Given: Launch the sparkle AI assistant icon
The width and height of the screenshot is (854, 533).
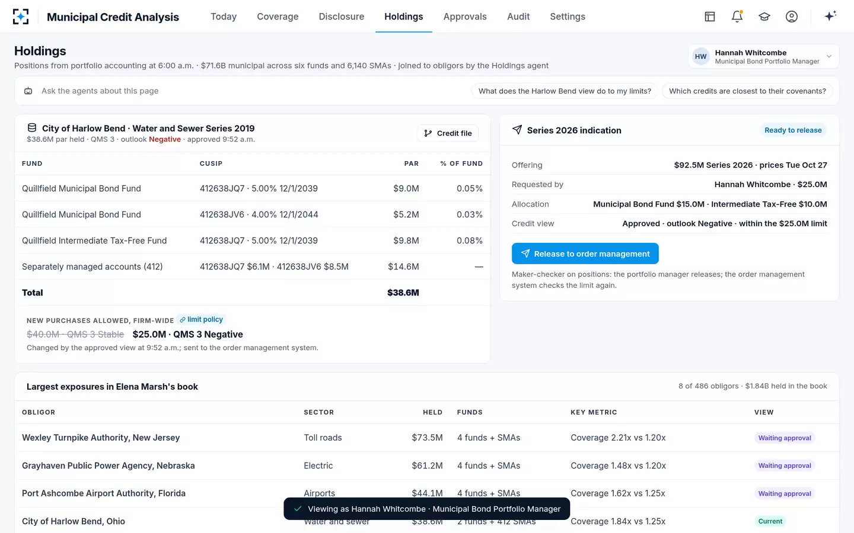Looking at the screenshot, I should (830, 16).
